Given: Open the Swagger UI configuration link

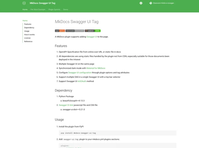Looking at the screenshot, I should click(x=80, y=73).
